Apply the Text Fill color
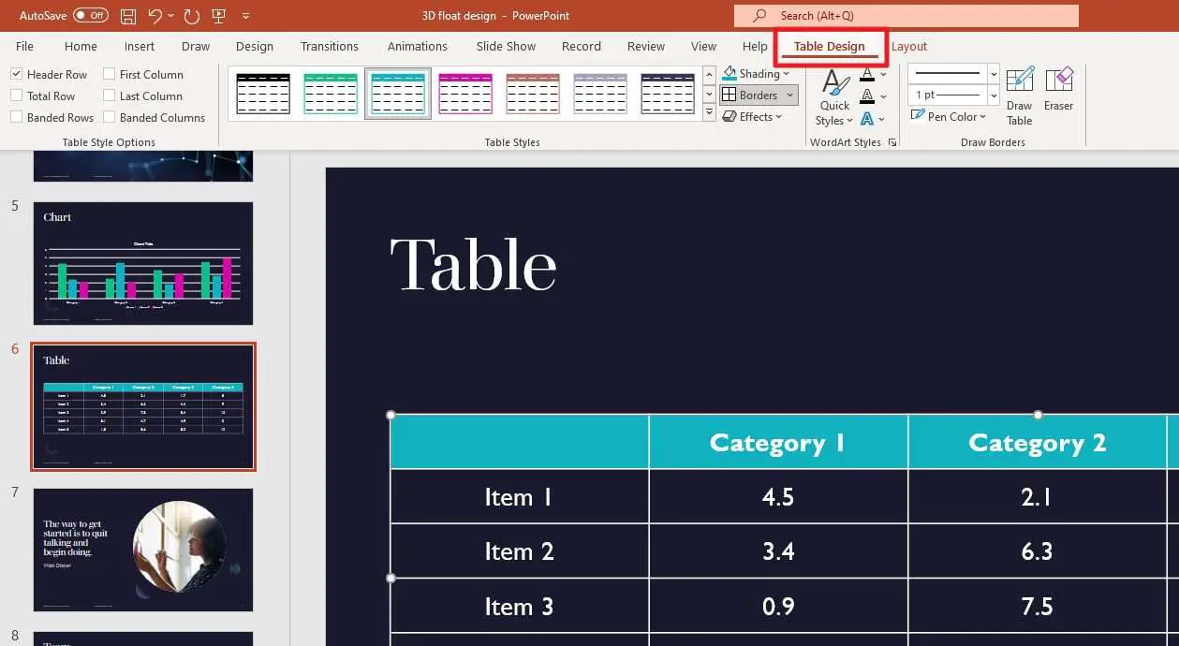The height and width of the screenshot is (646, 1179). pos(867,74)
